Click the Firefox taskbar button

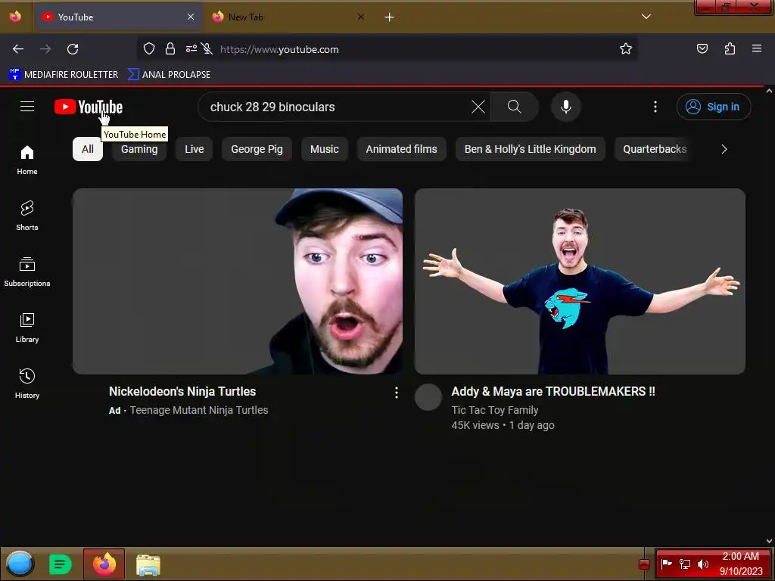coord(104,564)
